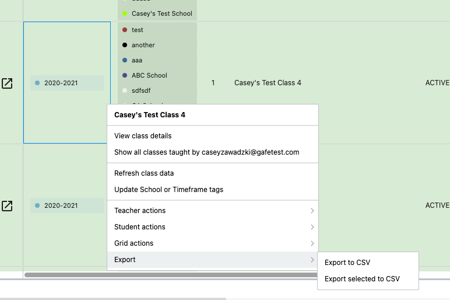Click the open-in-new icon in Casey's Test Class 4 row

point(7,83)
